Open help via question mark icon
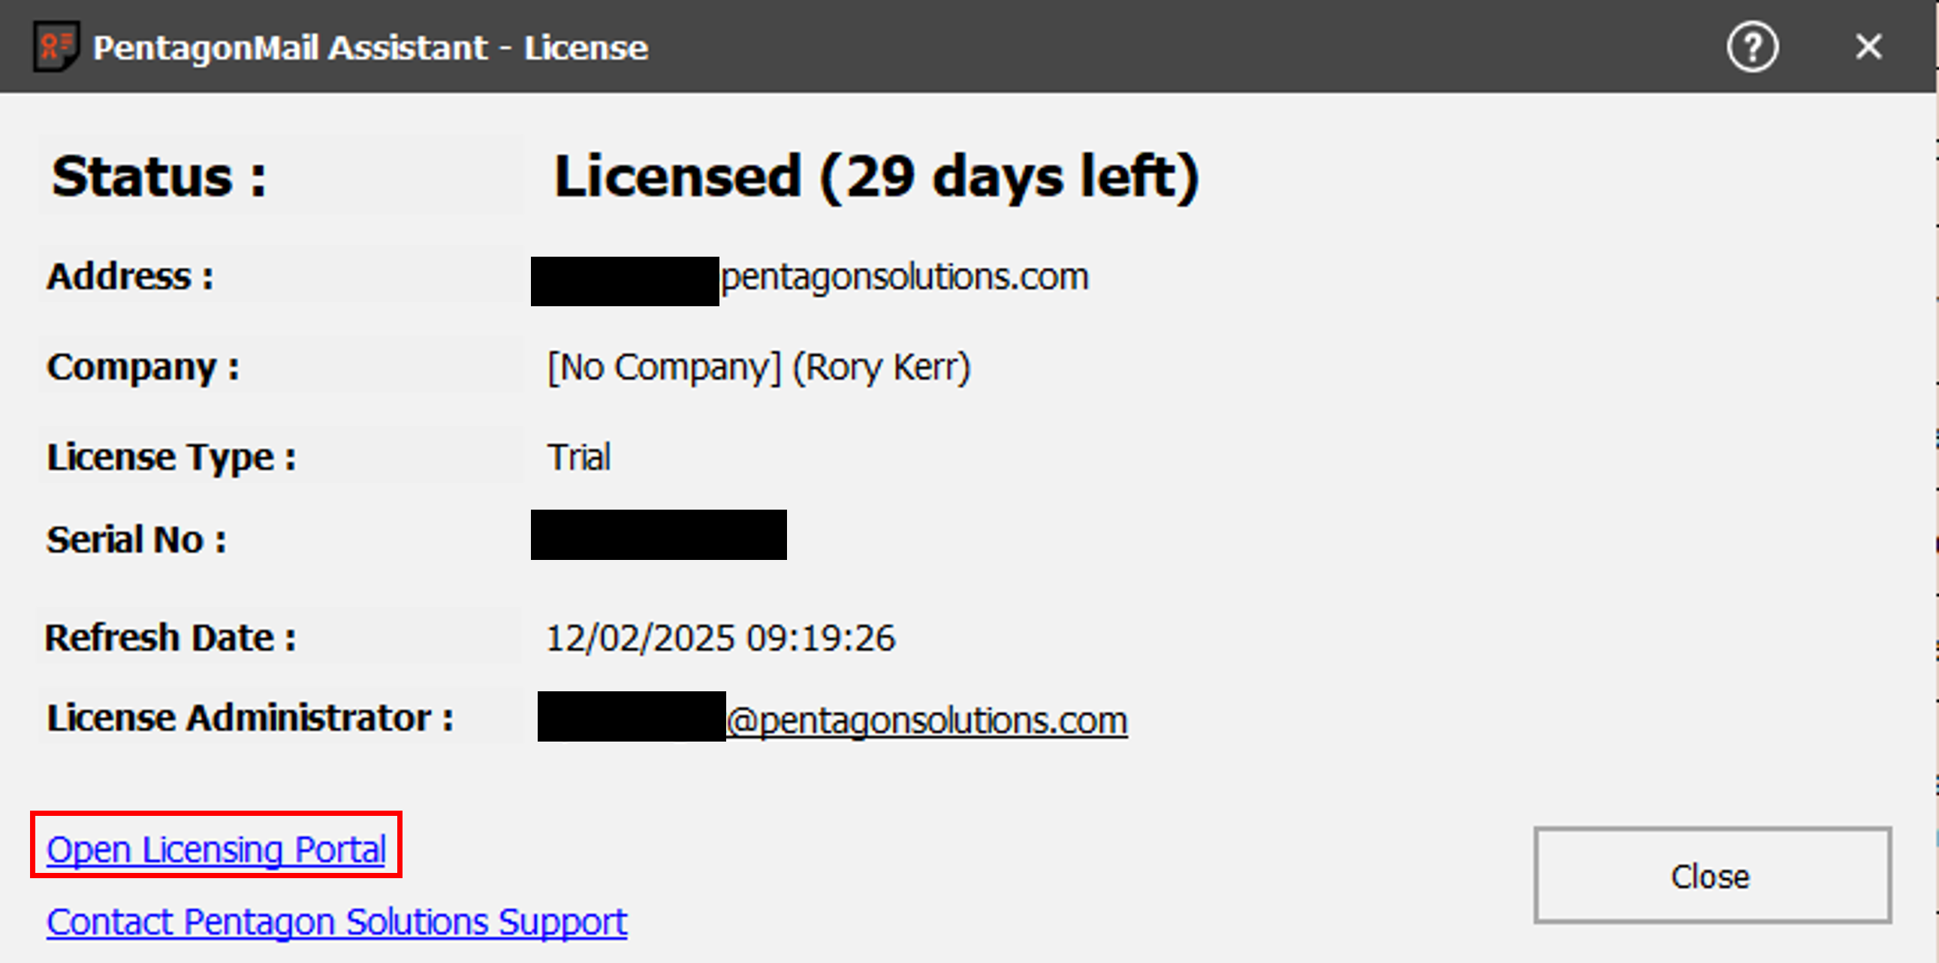1939x963 pixels. click(x=1751, y=47)
